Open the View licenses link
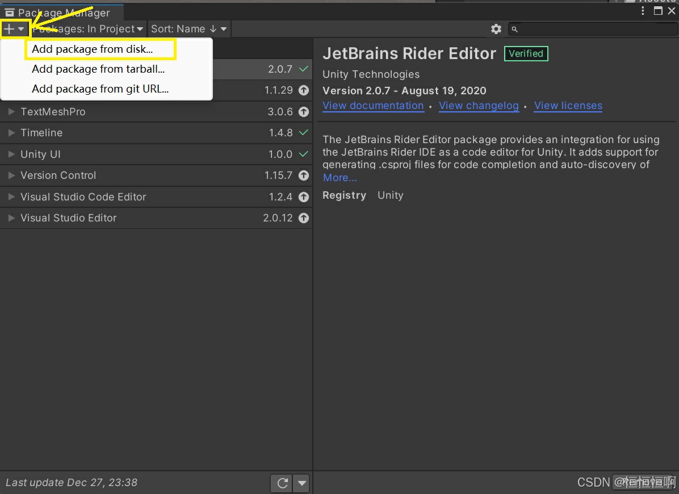Image resolution: width=679 pixels, height=494 pixels. click(568, 106)
